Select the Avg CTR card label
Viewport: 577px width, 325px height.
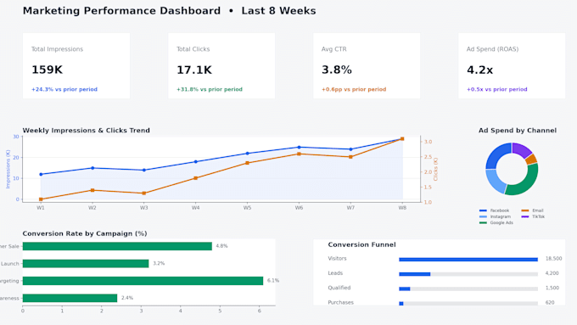[334, 49]
